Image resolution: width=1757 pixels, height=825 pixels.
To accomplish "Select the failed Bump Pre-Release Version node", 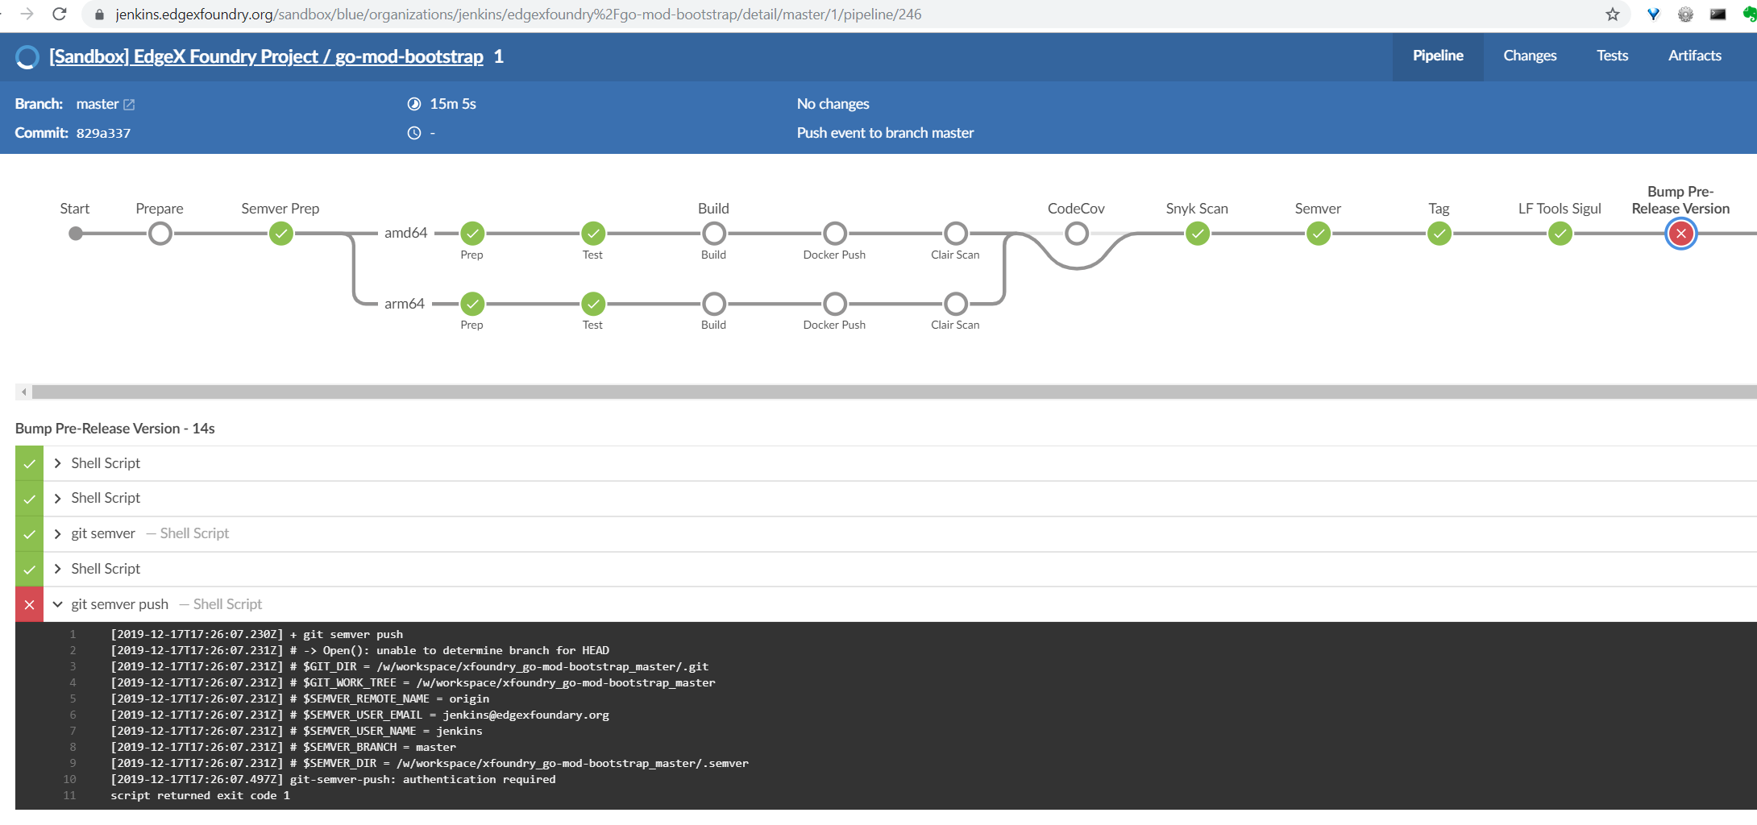I will coord(1680,234).
